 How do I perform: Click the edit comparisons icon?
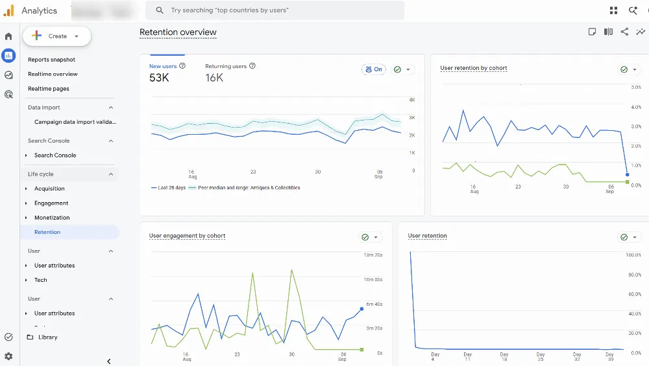point(608,32)
